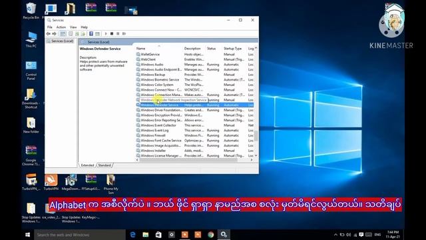The image size is (426, 240).
Task: Click the Search the web and Windows box
Action: click(x=80, y=235)
